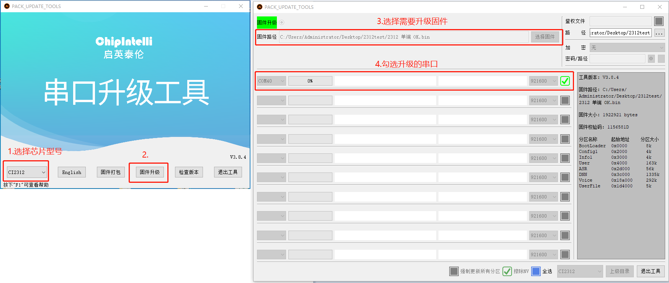
Task: Open the COM40 serial port dropdown
Action: point(272,81)
